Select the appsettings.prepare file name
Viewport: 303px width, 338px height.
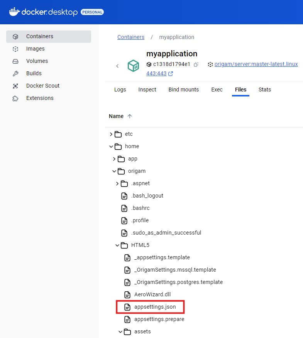tap(159, 319)
